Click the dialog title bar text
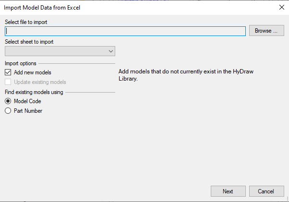This screenshot has width=289, height=202. point(42,8)
